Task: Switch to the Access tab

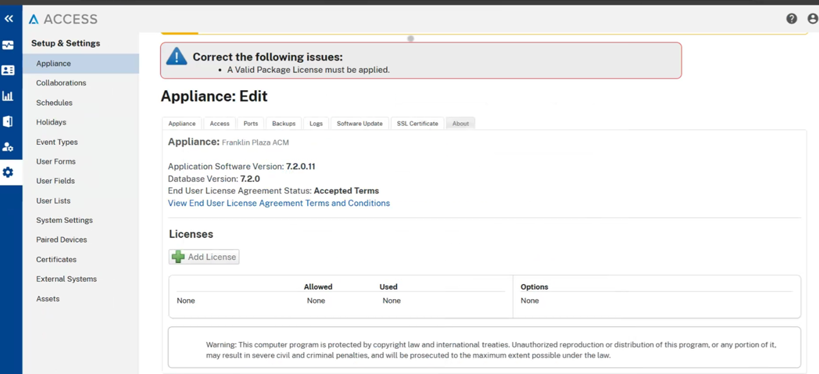Action: (220, 123)
